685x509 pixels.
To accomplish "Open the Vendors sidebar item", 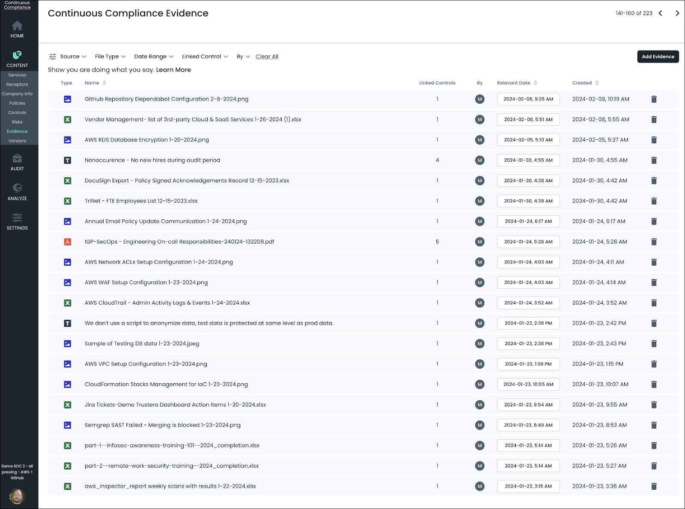I will pyautogui.click(x=17, y=141).
